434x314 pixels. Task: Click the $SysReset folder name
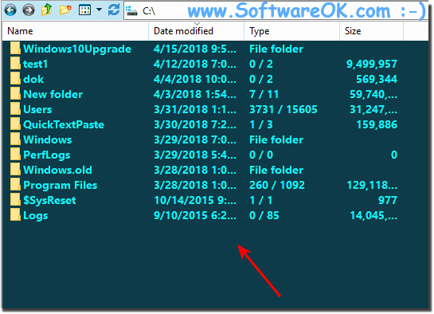point(49,201)
